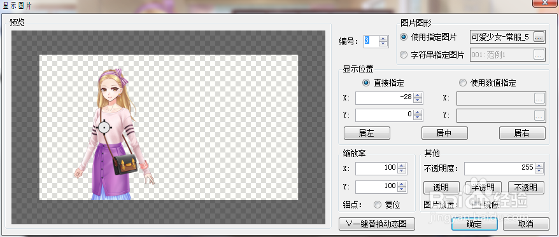Increase the position X value -28

[x=418, y=95]
